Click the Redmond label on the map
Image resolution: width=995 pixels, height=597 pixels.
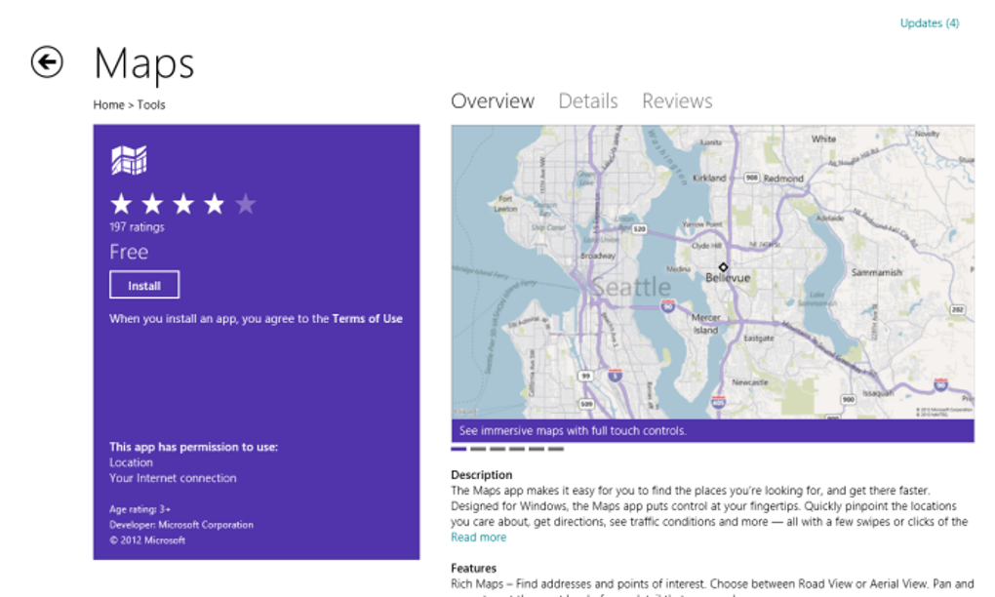pyautogui.click(x=783, y=179)
